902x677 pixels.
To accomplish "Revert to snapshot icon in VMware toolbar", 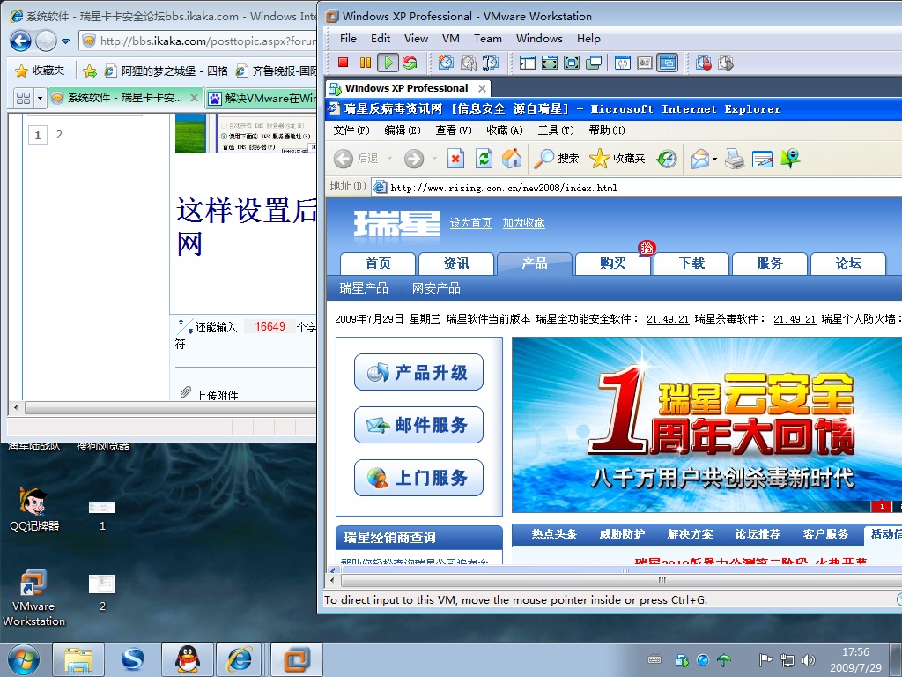I will (x=469, y=63).
